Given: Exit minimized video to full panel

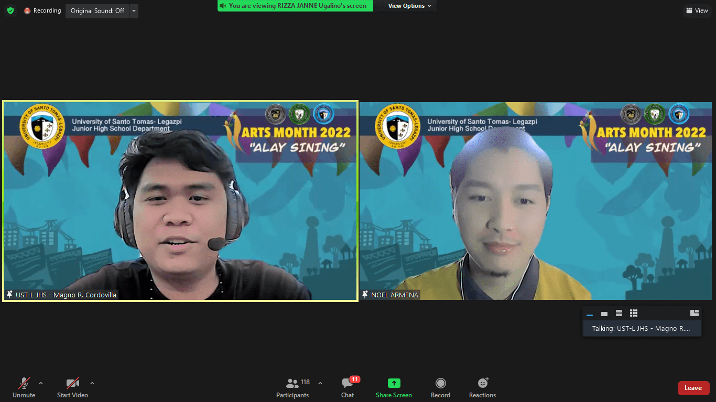Looking at the screenshot, I should (x=695, y=313).
